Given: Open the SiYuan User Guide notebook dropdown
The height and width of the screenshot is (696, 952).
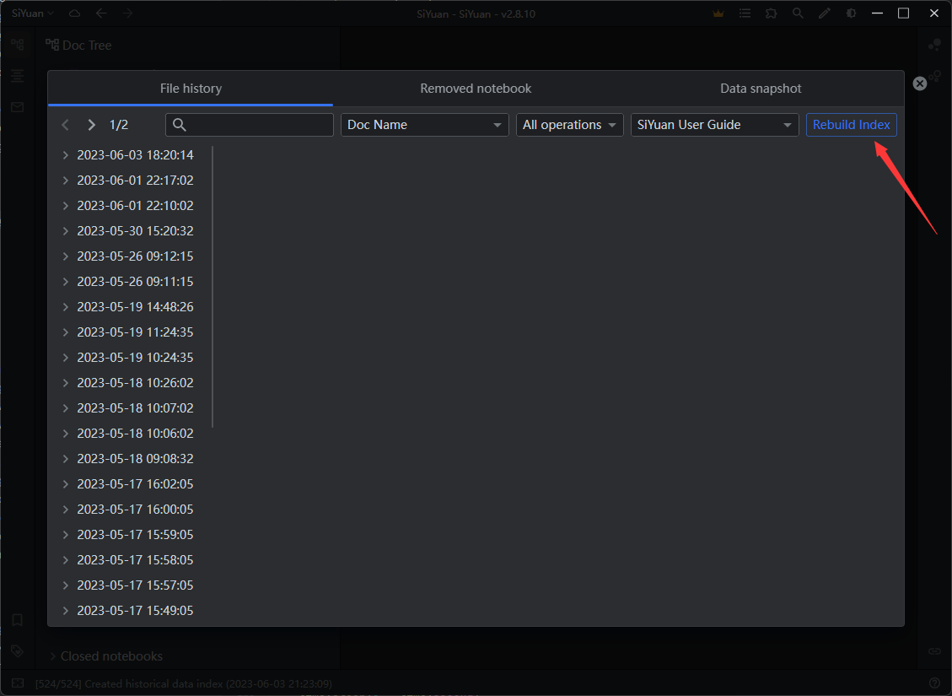Looking at the screenshot, I should (x=714, y=125).
